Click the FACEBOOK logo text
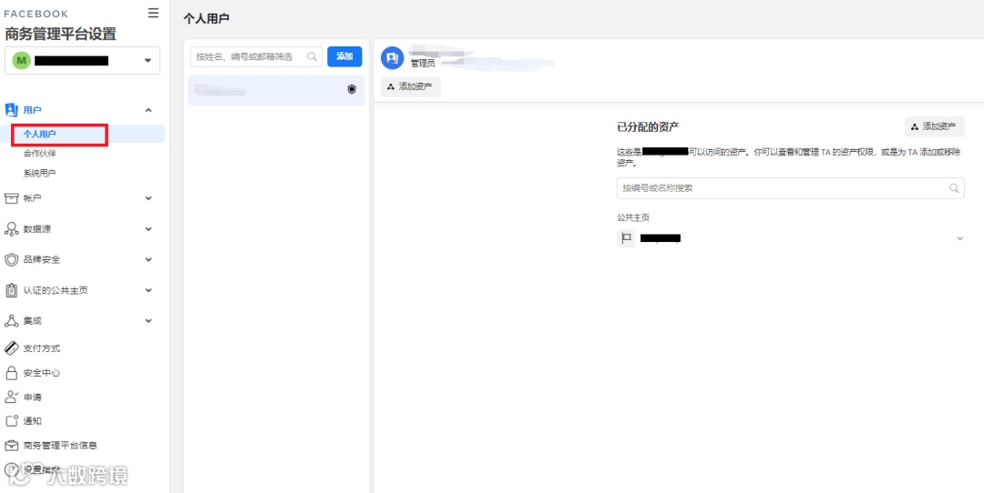This screenshot has width=984, height=493. tap(36, 14)
